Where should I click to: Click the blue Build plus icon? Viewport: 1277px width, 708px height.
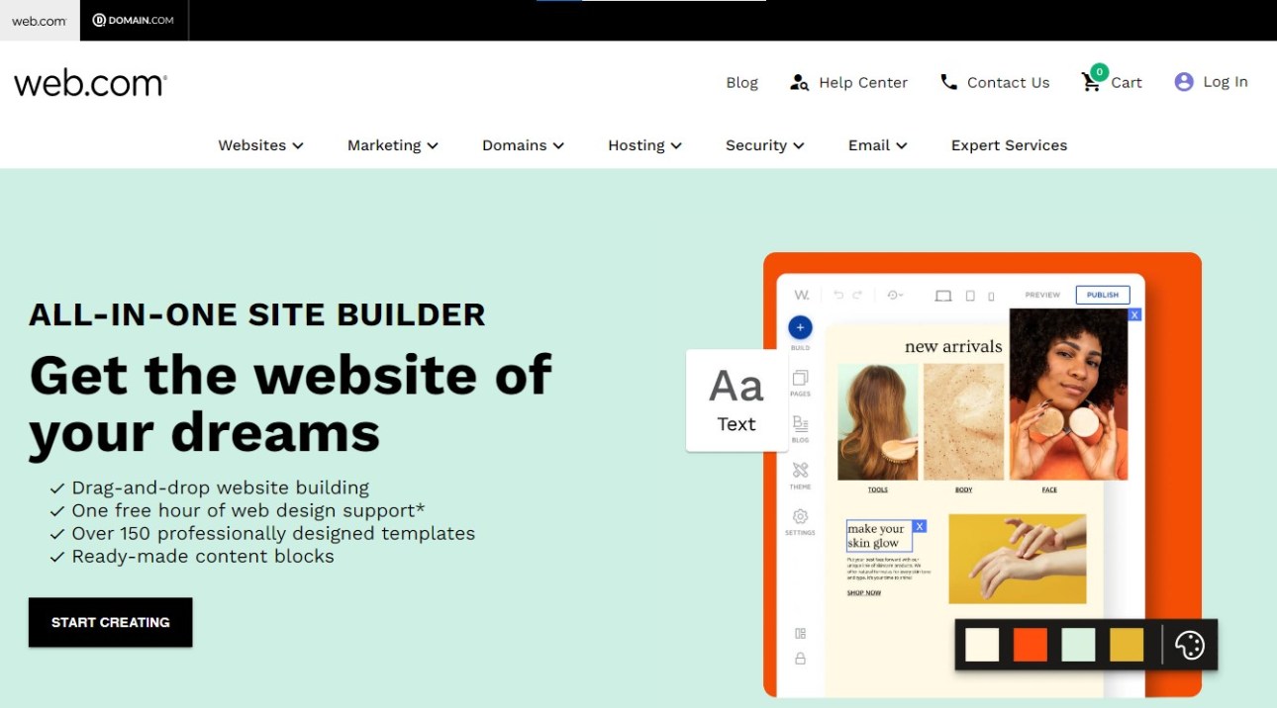click(x=800, y=327)
